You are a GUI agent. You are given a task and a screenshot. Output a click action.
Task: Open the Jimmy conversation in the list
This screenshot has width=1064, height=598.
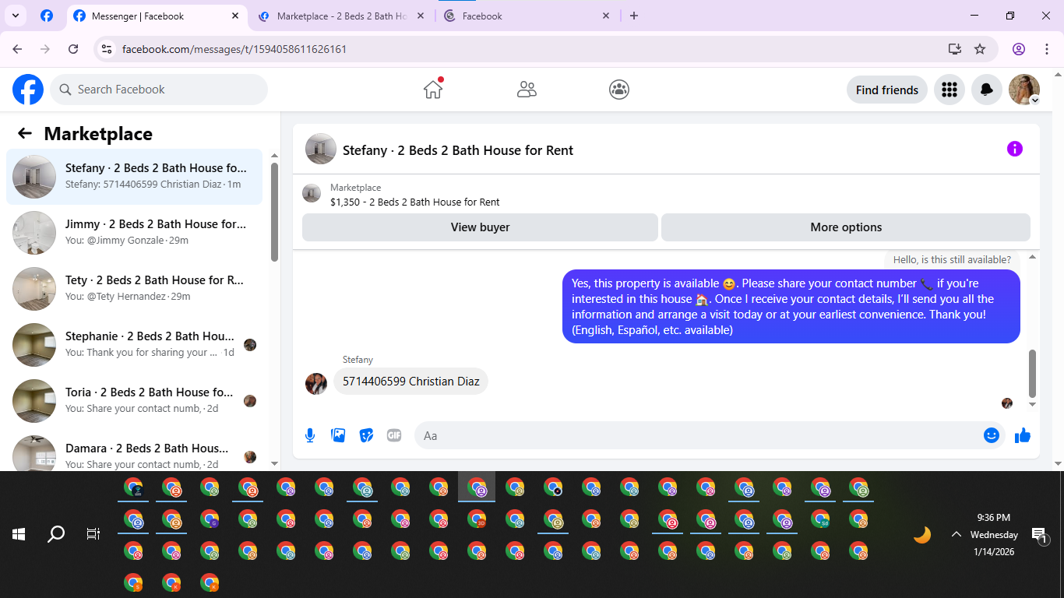(x=134, y=233)
